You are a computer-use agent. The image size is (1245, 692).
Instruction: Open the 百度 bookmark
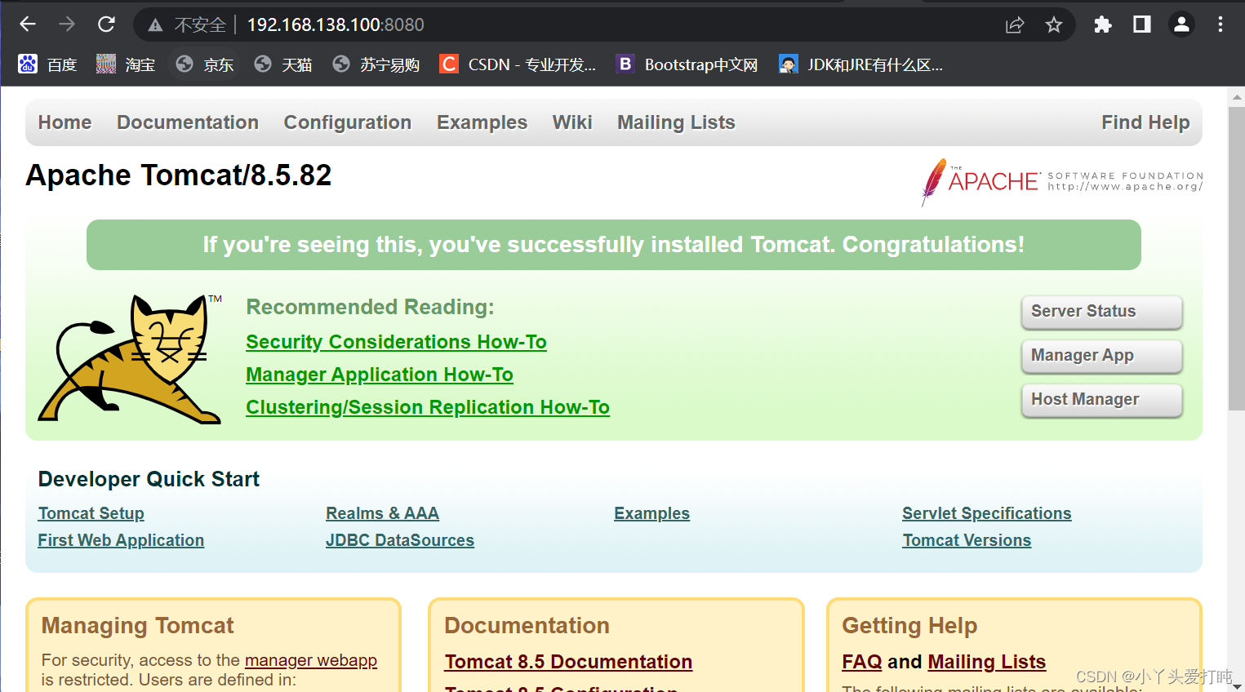click(47, 64)
